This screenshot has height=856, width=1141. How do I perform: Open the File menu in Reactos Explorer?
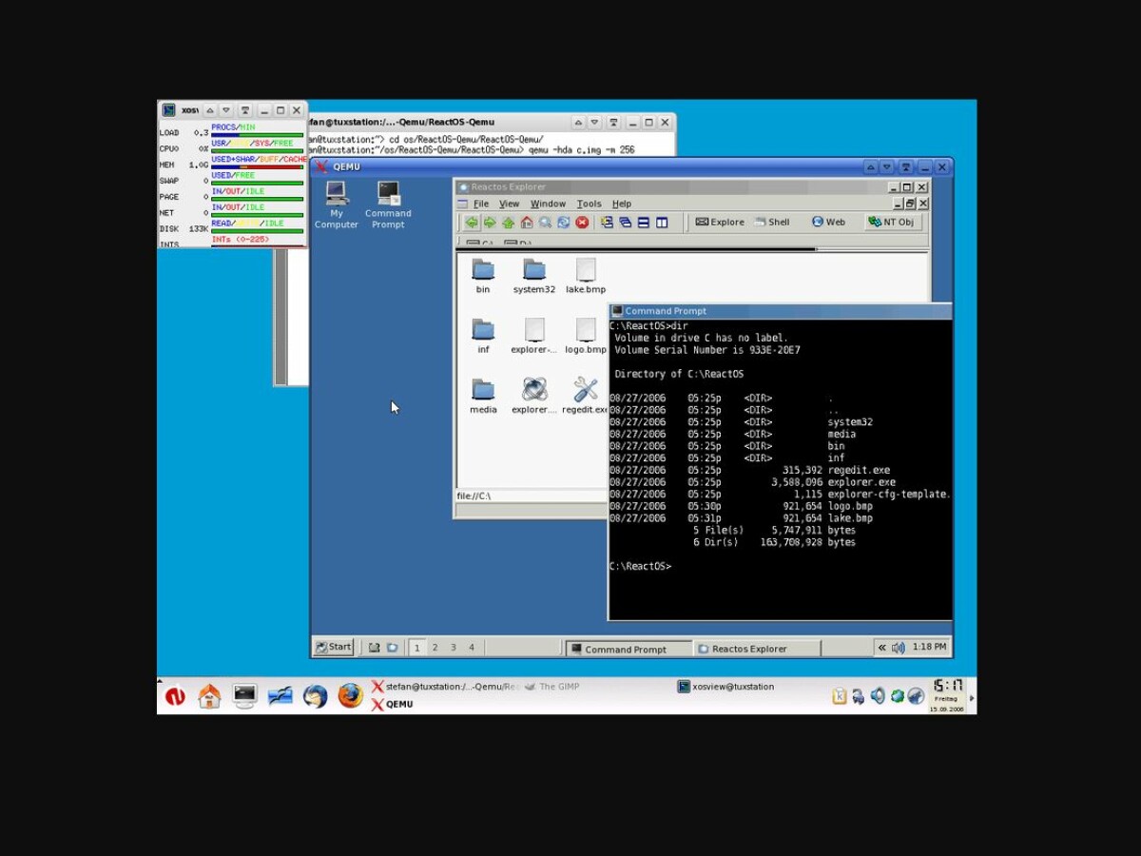click(x=481, y=204)
